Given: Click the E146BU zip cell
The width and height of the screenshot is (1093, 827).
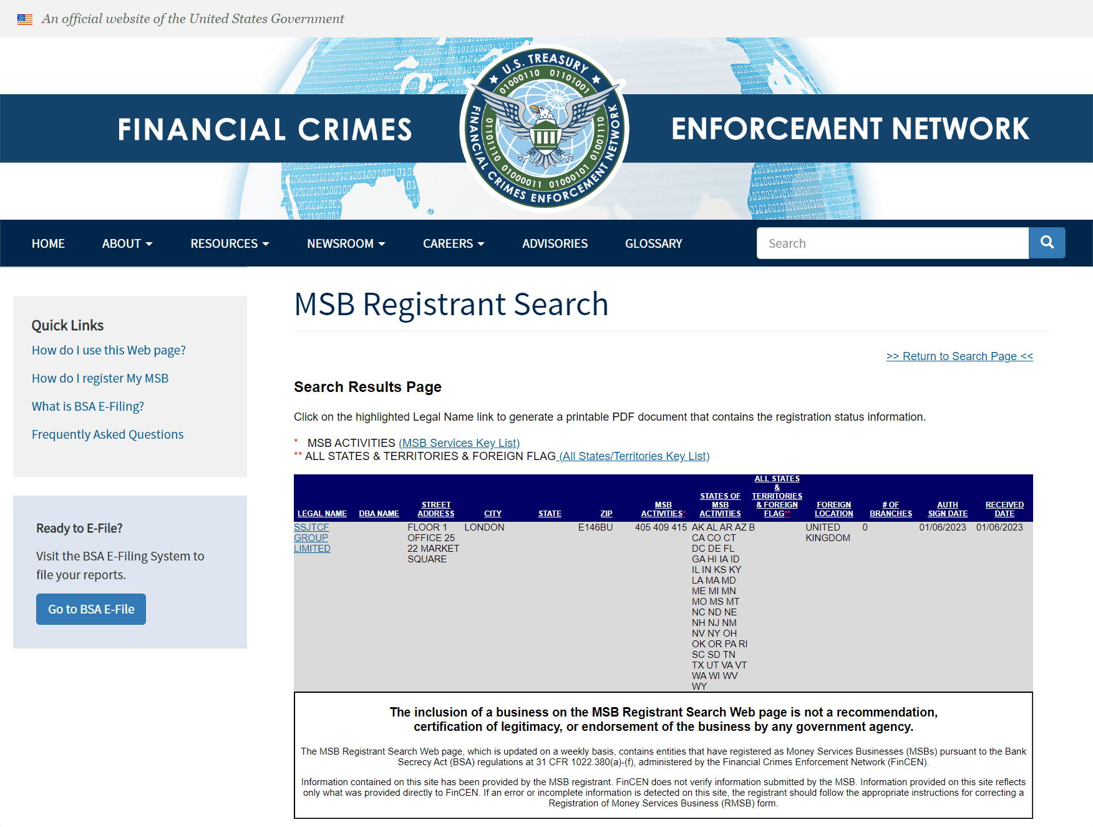Looking at the screenshot, I should (x=595, y=527).
